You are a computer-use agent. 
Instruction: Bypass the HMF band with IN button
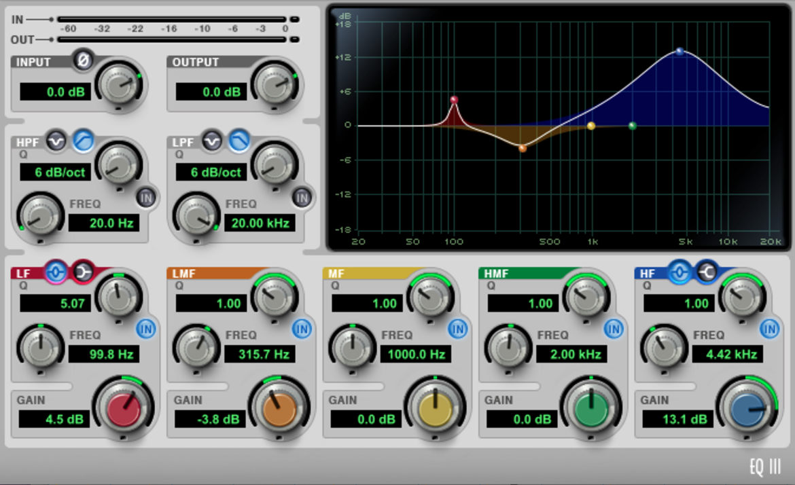(x=614, y=329)
